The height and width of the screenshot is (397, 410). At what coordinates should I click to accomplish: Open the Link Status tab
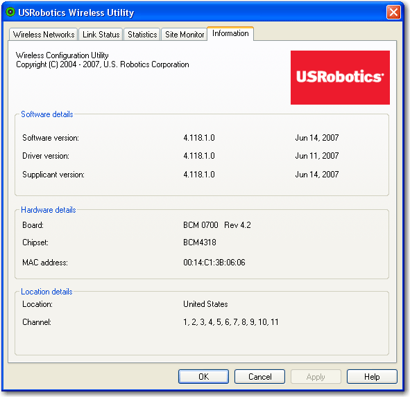click(101, 35)
